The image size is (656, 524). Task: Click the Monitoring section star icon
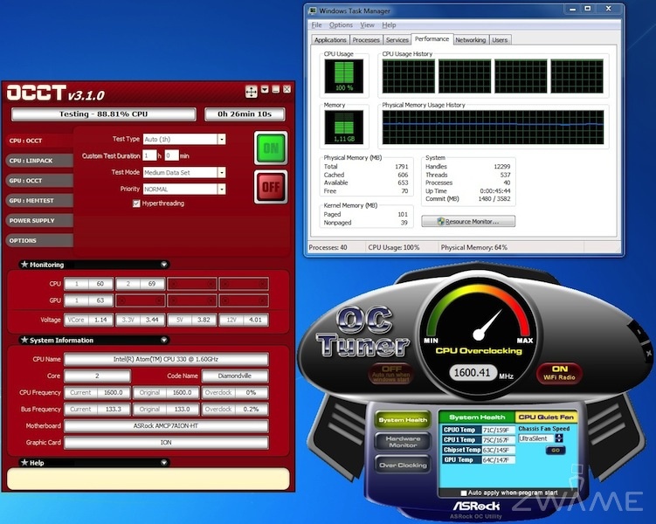24,265
